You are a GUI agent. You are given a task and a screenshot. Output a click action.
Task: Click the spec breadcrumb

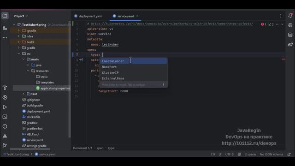pyautogui.click(x=100, y=148)
